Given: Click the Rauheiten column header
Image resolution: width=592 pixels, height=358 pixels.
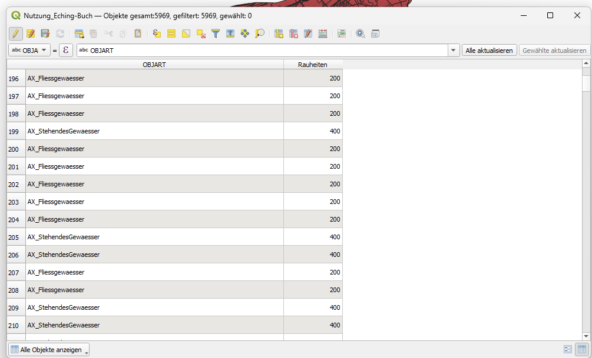Looking at the screenshot, I should 313,64.
